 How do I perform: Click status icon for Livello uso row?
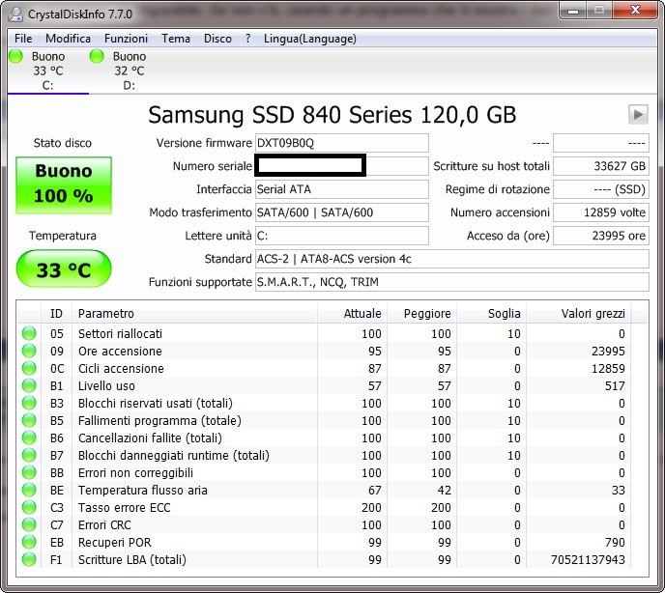point(29,385)
